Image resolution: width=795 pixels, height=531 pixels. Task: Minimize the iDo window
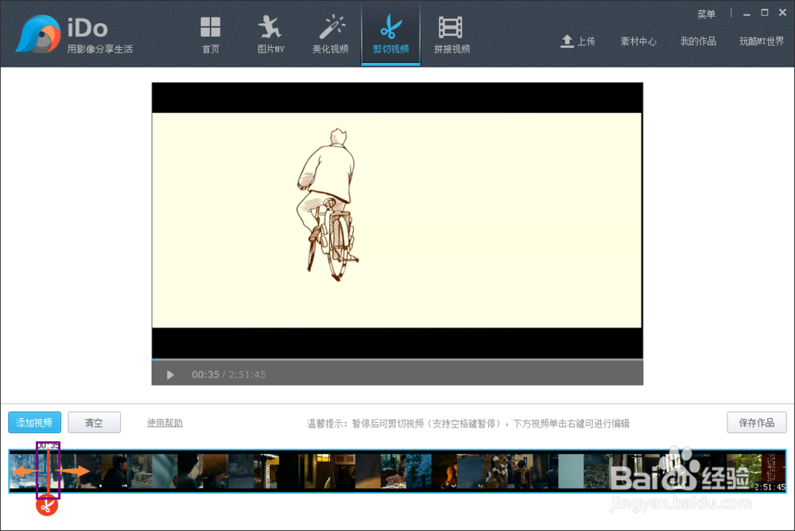tap(747, 14)
